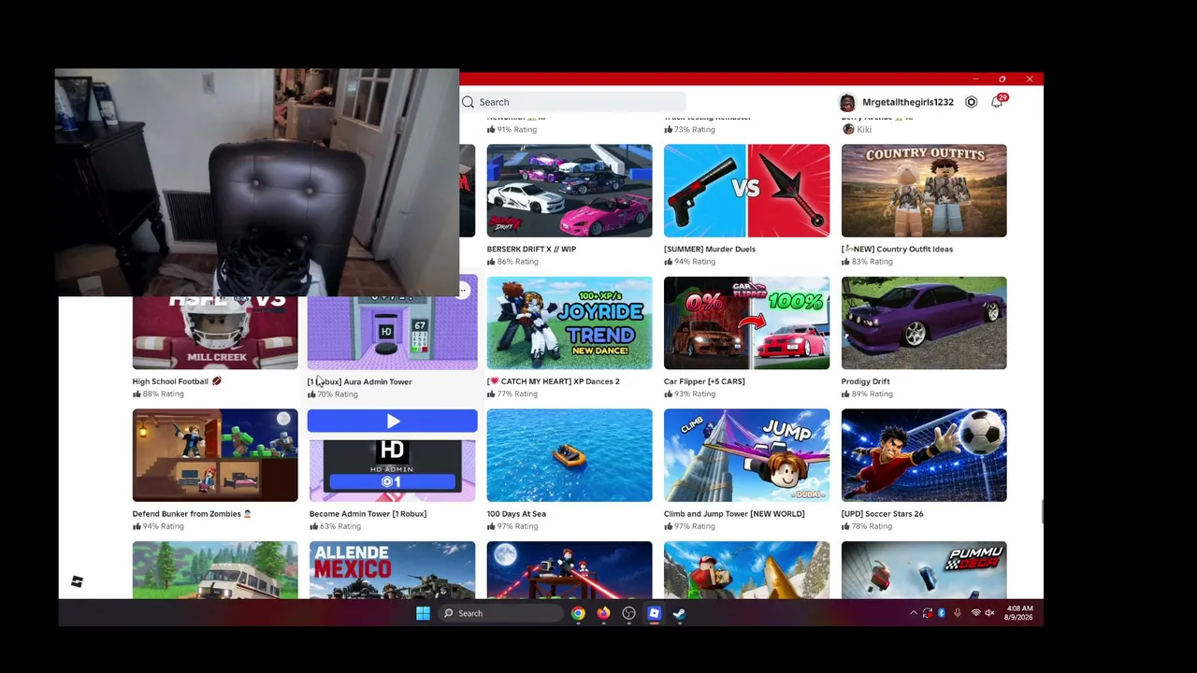Open the [UPD] Soccer Stars 26 title
The image size is (1197, 673).
(x=882, y=514)
